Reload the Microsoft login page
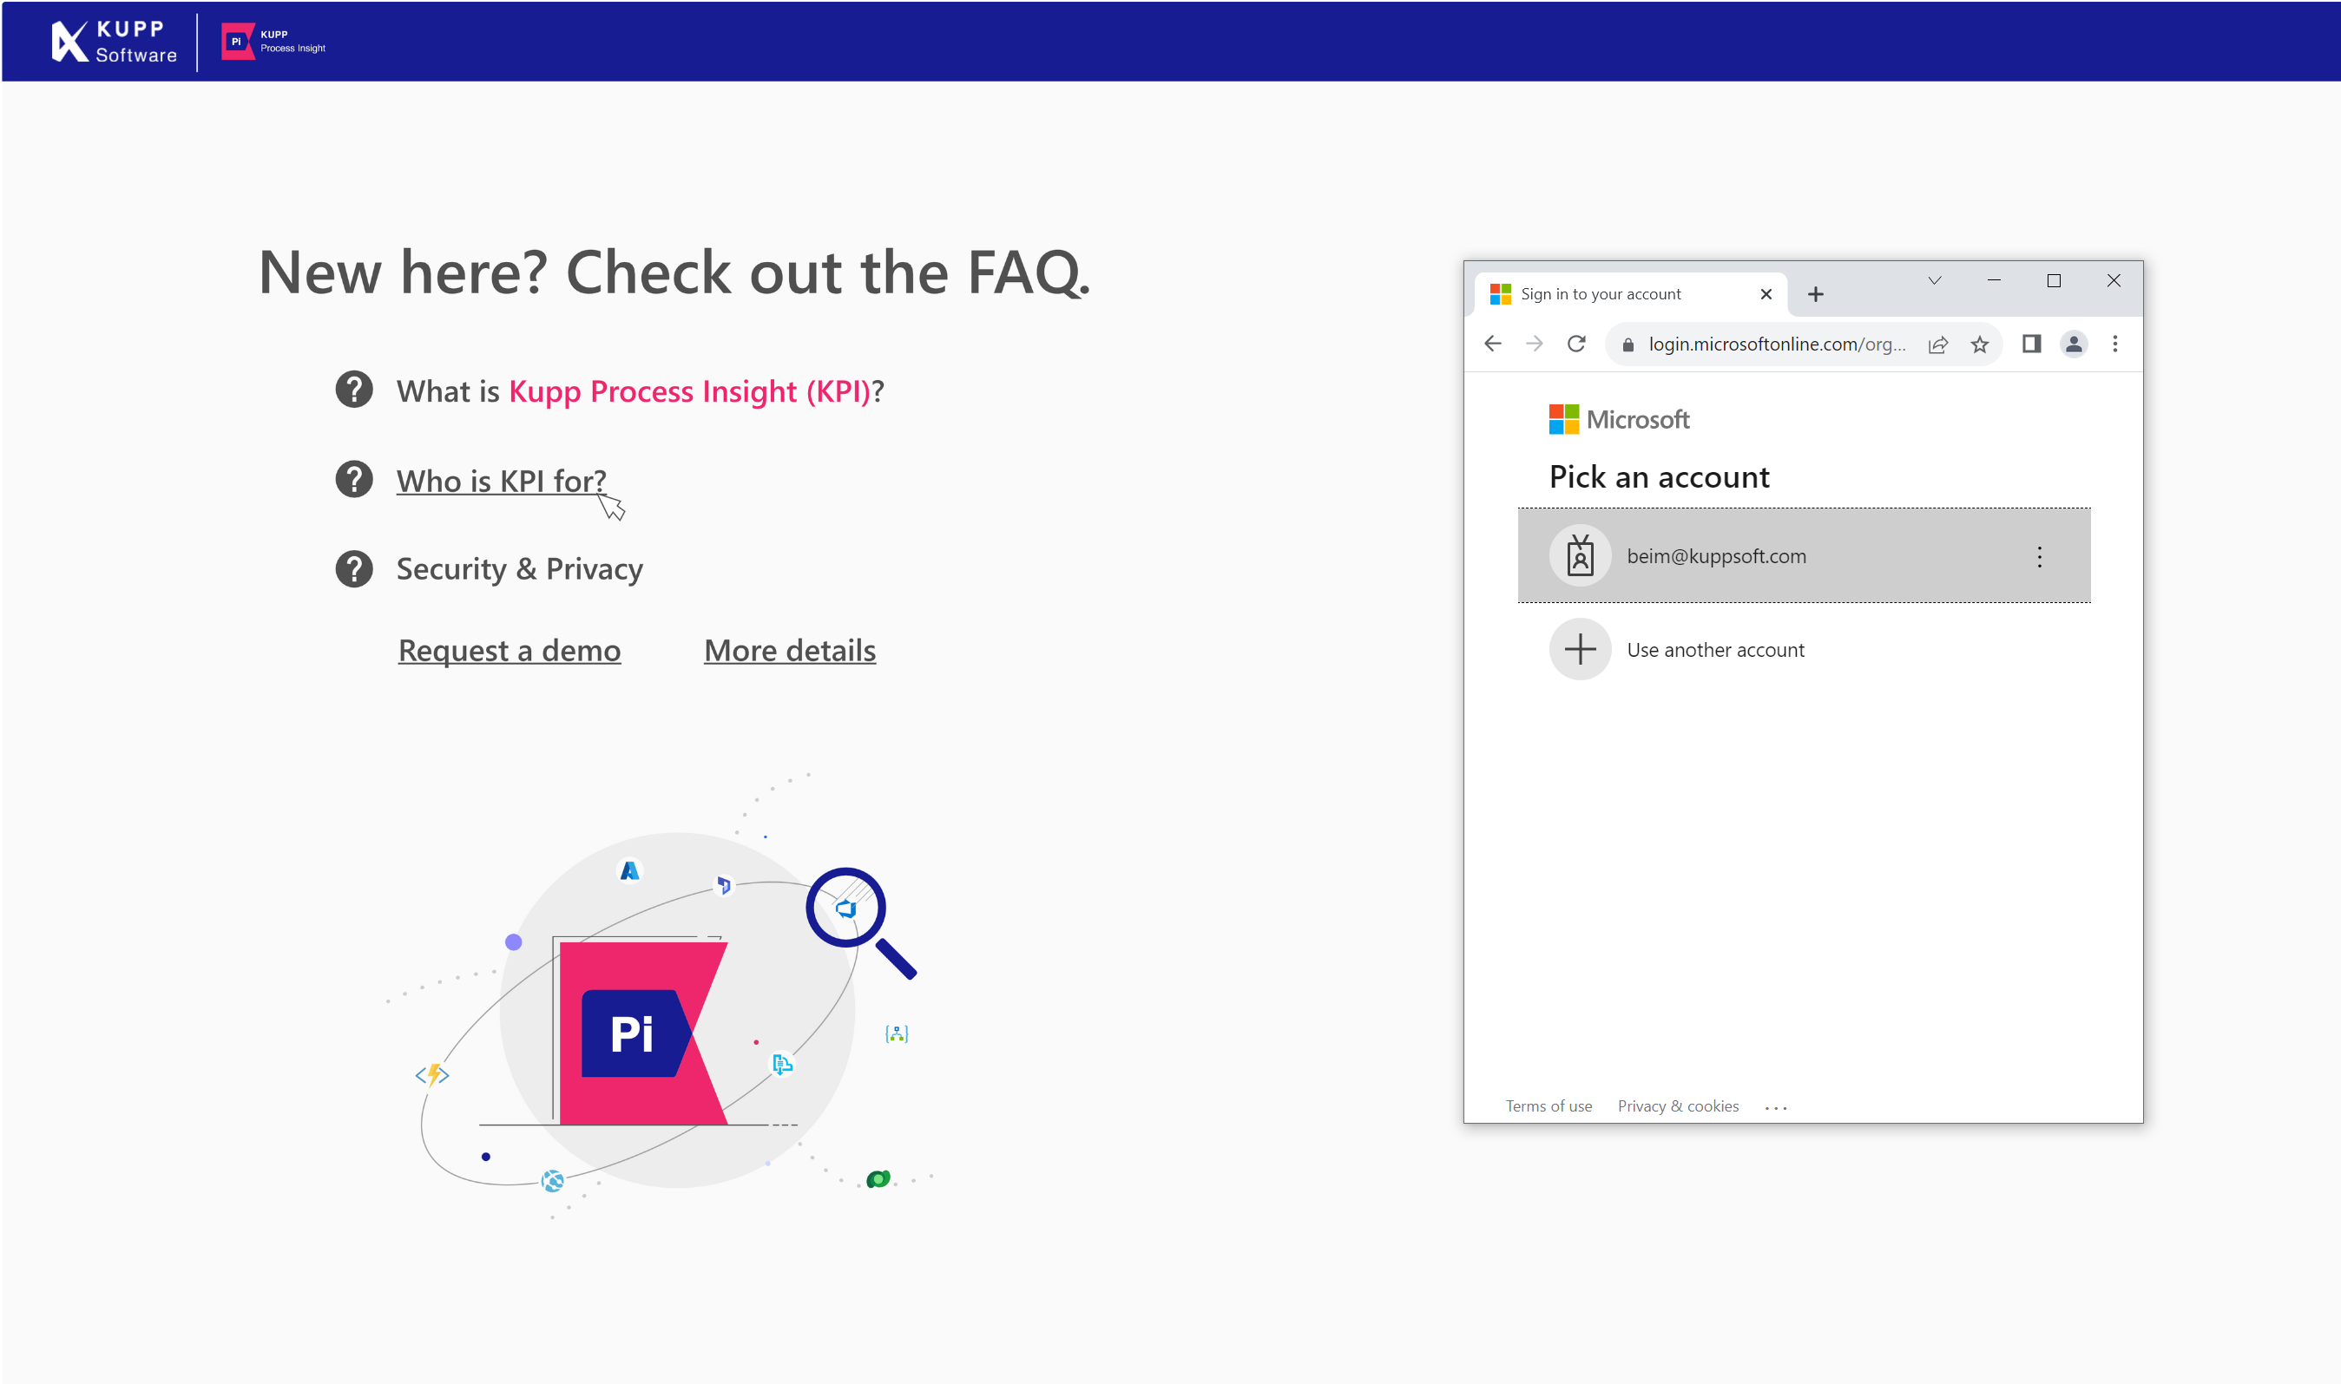The height and width of the screenshot is (1384, 2341). click(1576, 344)
